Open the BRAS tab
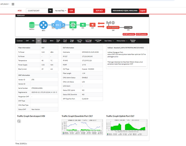Screen dimensions: 186x146 point(52,41)
